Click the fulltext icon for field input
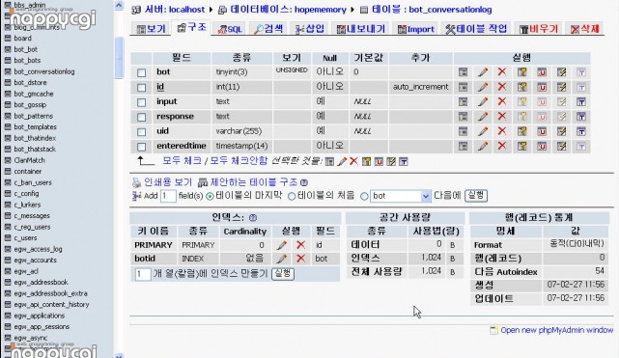619x358 pixels. [x=580, y=101]
